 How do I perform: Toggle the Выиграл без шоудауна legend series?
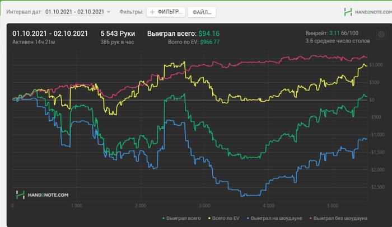[338, 218]
